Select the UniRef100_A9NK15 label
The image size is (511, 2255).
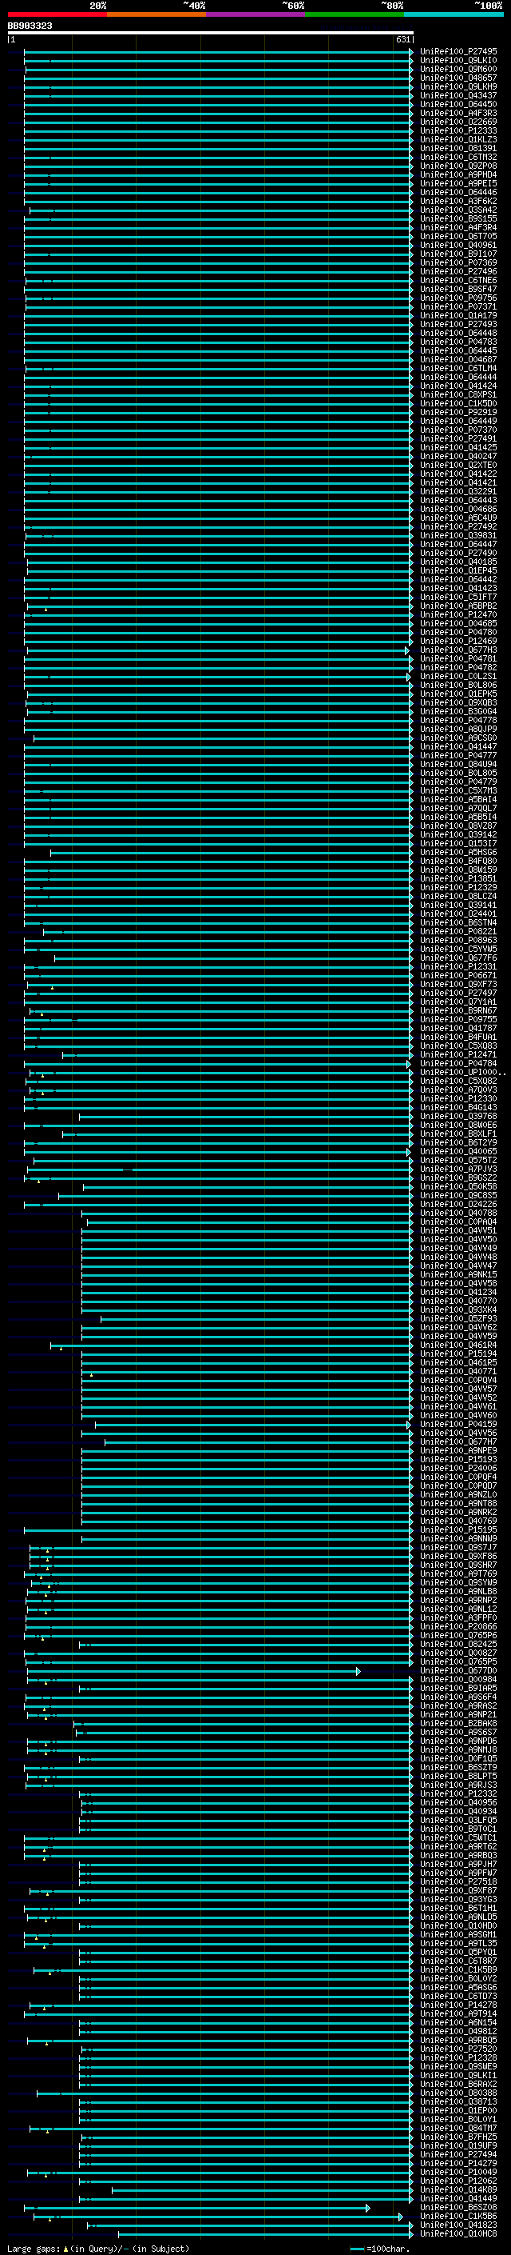pos(458,1274)
